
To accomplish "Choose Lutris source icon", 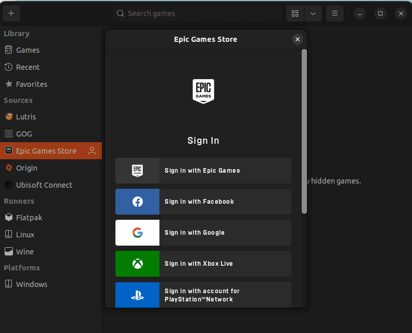I will click(x=9, y=116).
